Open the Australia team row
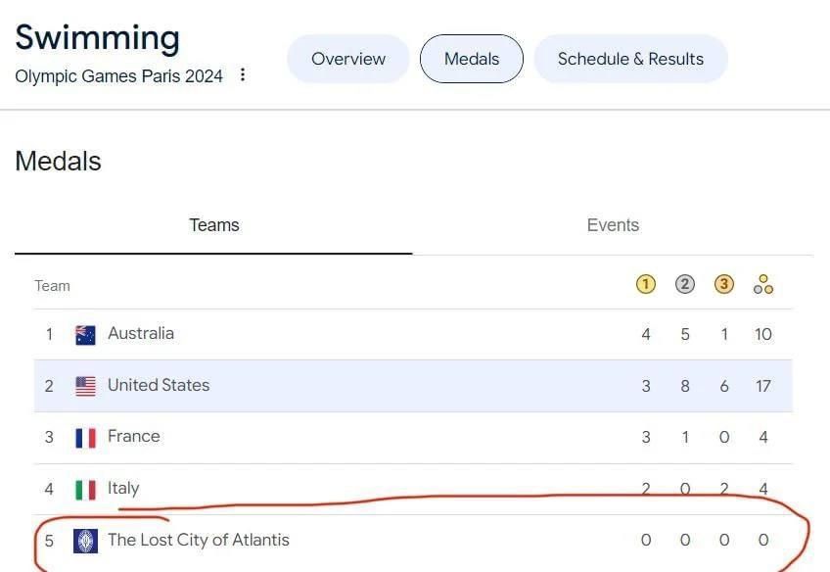The width and height of the screenshot is (830, 572). click(413, 335)
